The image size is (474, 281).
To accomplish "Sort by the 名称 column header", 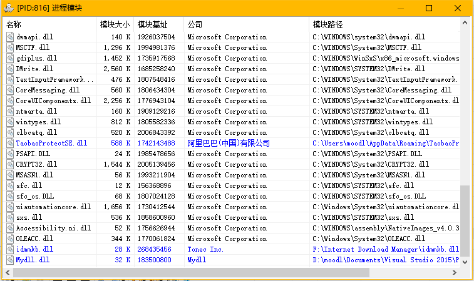I will click(x=49, y=24).
